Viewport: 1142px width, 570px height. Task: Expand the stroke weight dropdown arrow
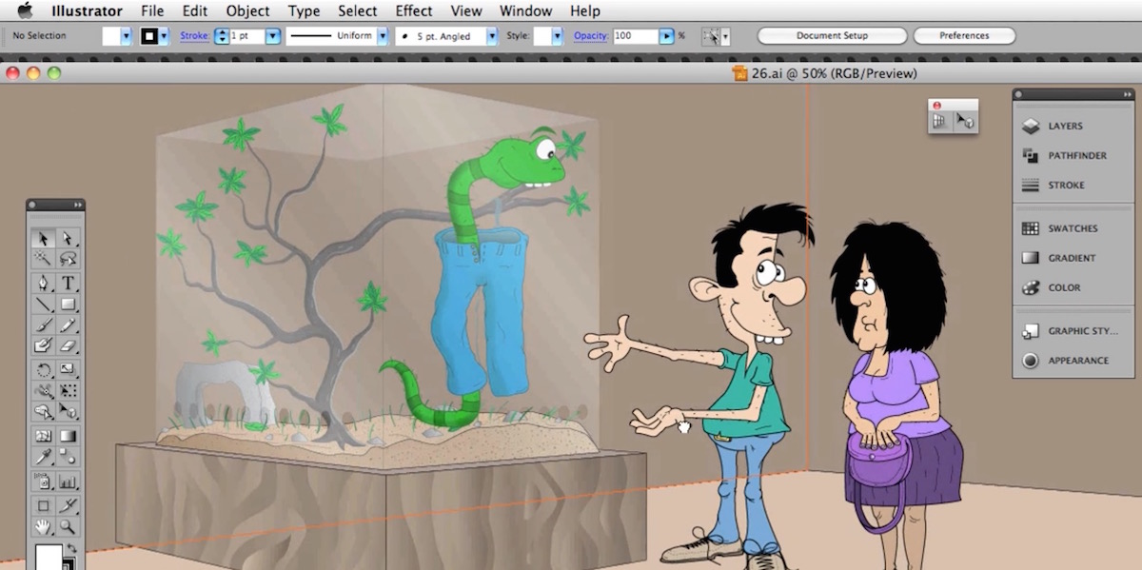coord(273,35)
